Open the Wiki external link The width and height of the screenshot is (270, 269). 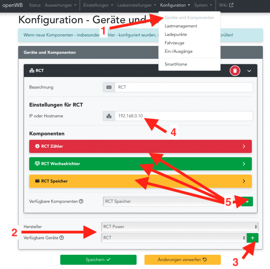[x=226, y=5]
